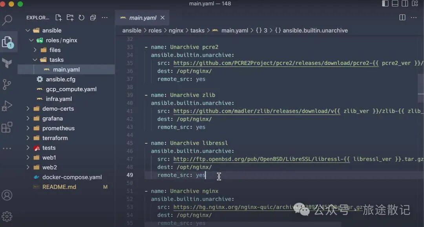Image resolution: width=424 pixels, height=227 pixels.
Task: Open docker-compose.yaml from Explorer
Action: tap(72, 177)
